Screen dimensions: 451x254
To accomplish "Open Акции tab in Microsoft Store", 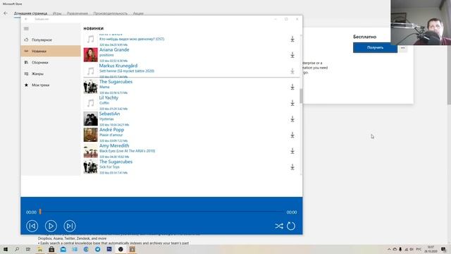I will [138, 13].
